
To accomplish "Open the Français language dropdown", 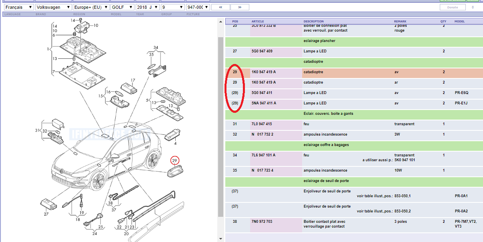I will click(18, 7).
